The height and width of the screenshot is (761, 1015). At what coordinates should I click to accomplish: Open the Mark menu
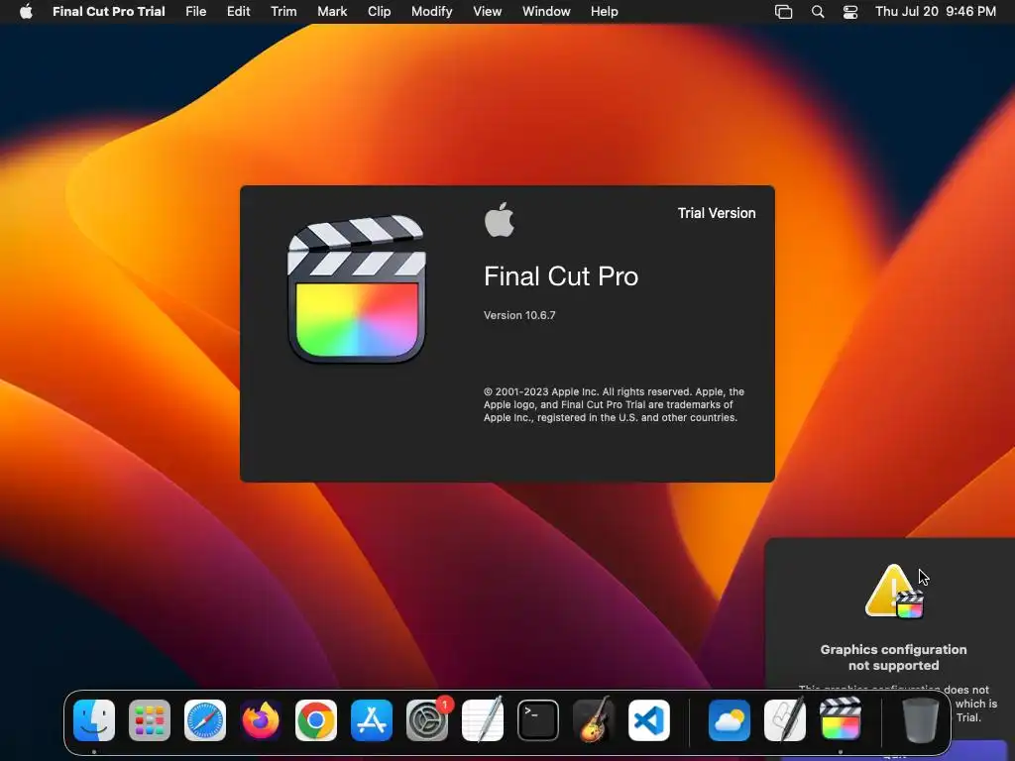click(x=332, y=11)
